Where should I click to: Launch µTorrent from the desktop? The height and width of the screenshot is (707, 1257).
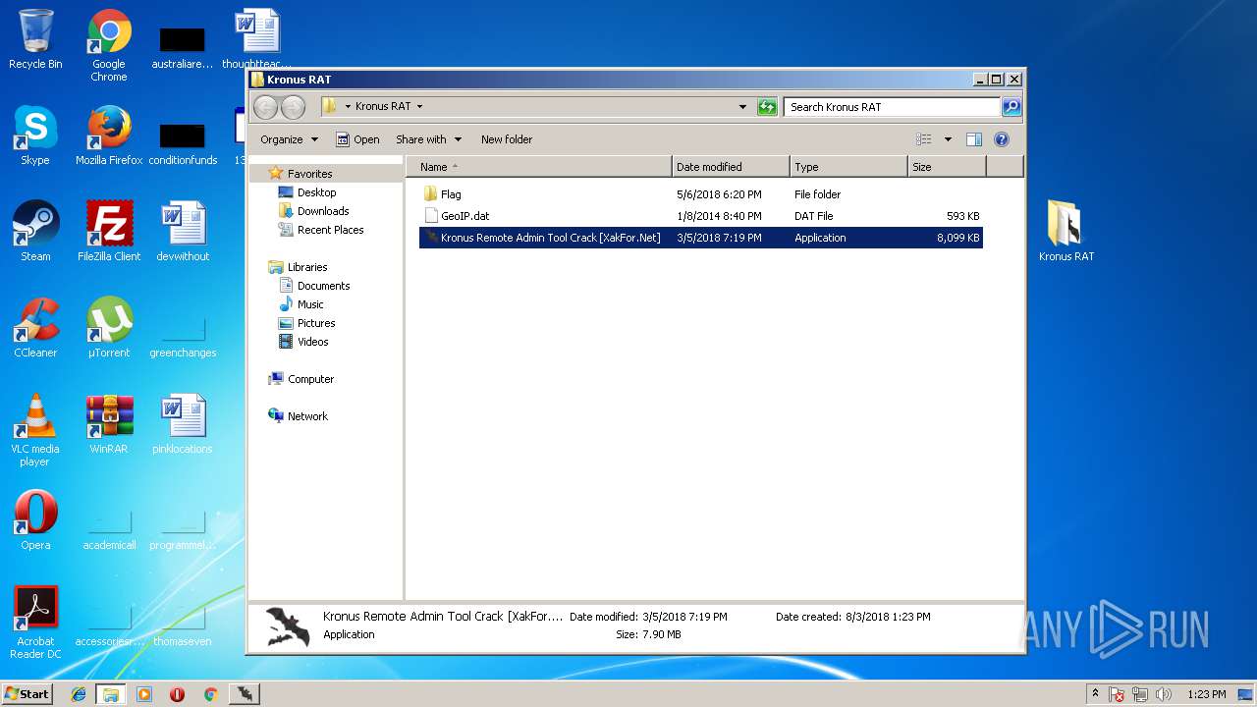(x=109, y=328)
